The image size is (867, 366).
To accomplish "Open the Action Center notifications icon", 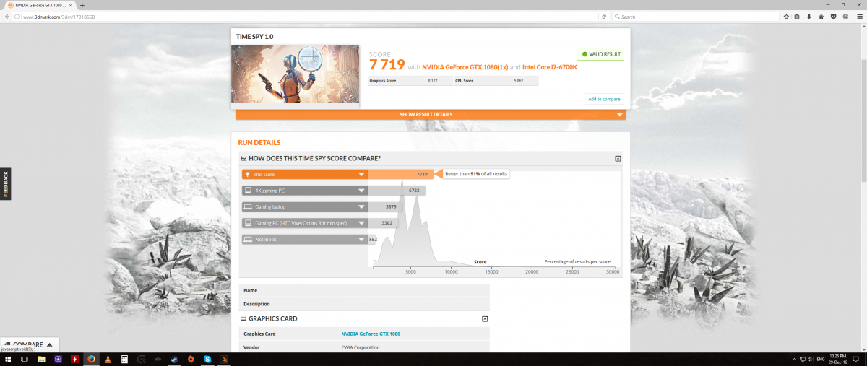I will (856, 359).
